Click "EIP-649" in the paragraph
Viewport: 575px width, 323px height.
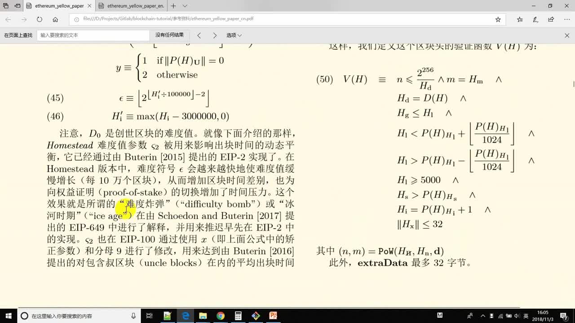87,227
